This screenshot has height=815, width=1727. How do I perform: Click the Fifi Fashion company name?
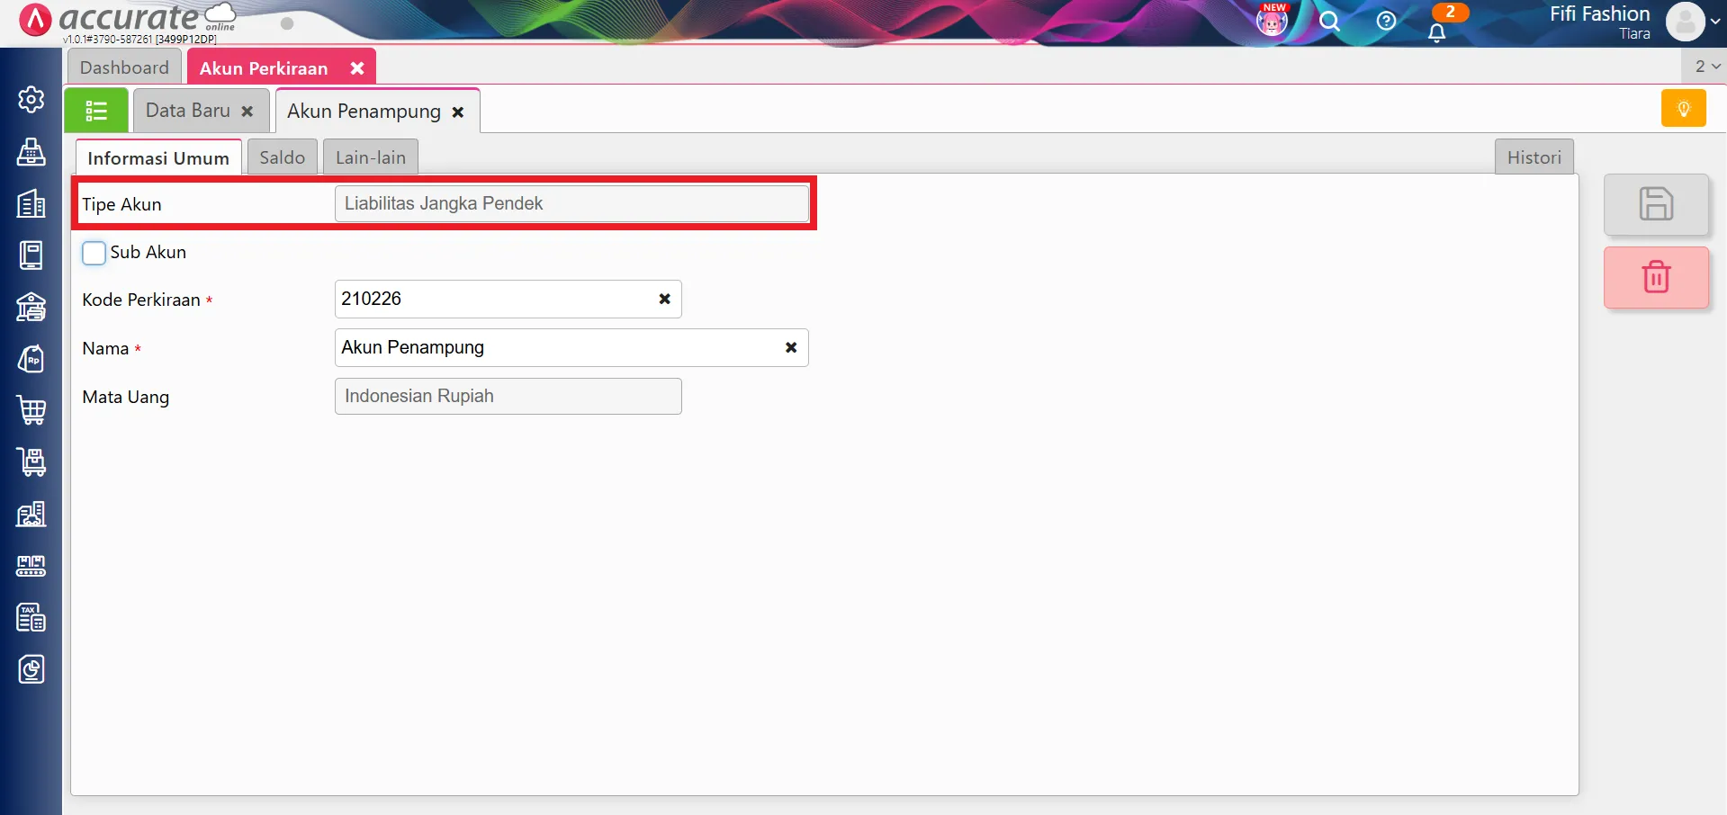tap(1599, 13)
